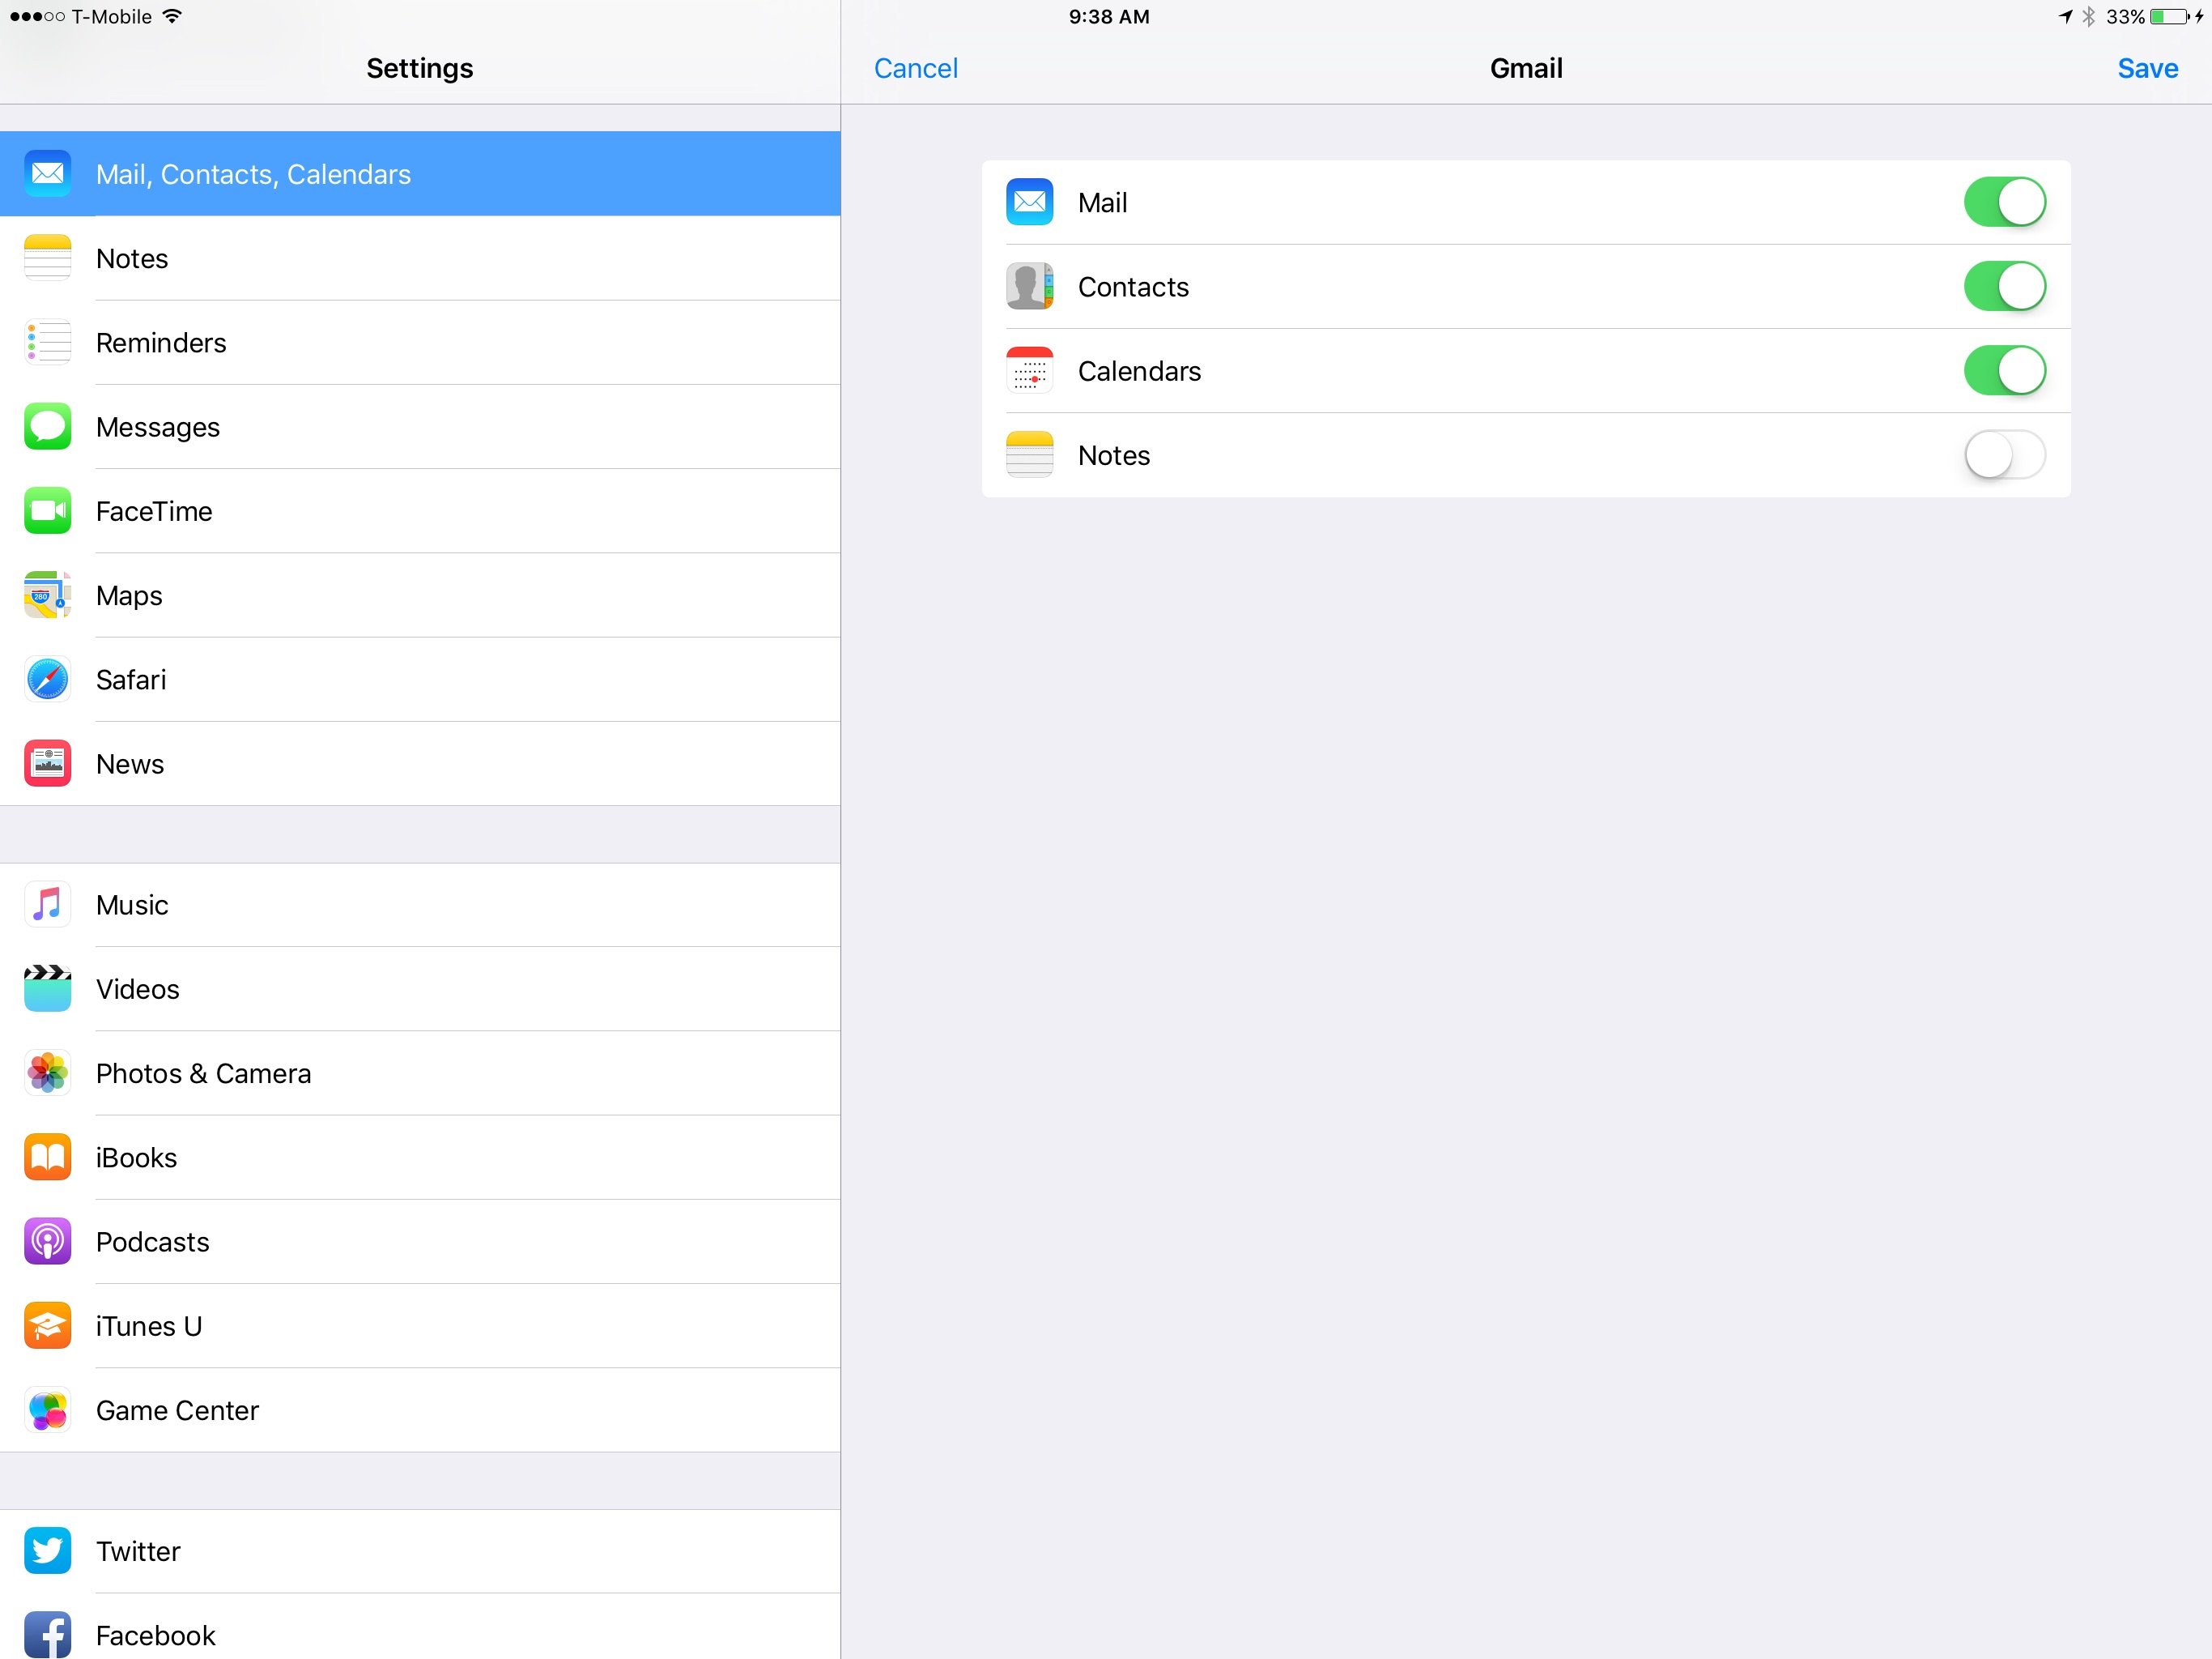Open Mail, Contacts, Calendars settings
Viewport: 2212px width, 1659px height.
point(420,174)
